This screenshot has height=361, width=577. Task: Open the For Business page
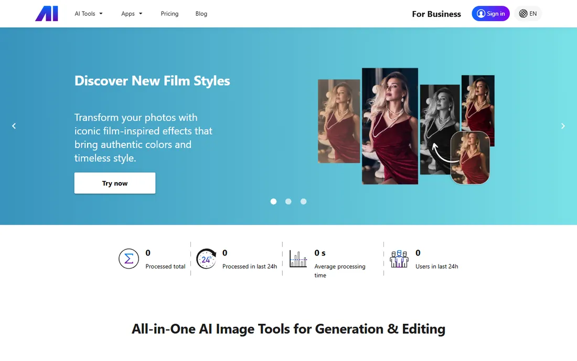(436, 14)
